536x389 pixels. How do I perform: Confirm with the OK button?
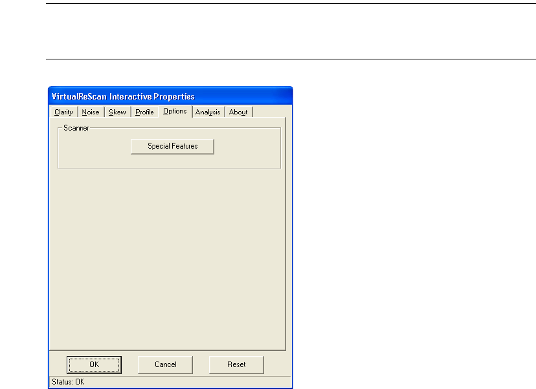95,365
